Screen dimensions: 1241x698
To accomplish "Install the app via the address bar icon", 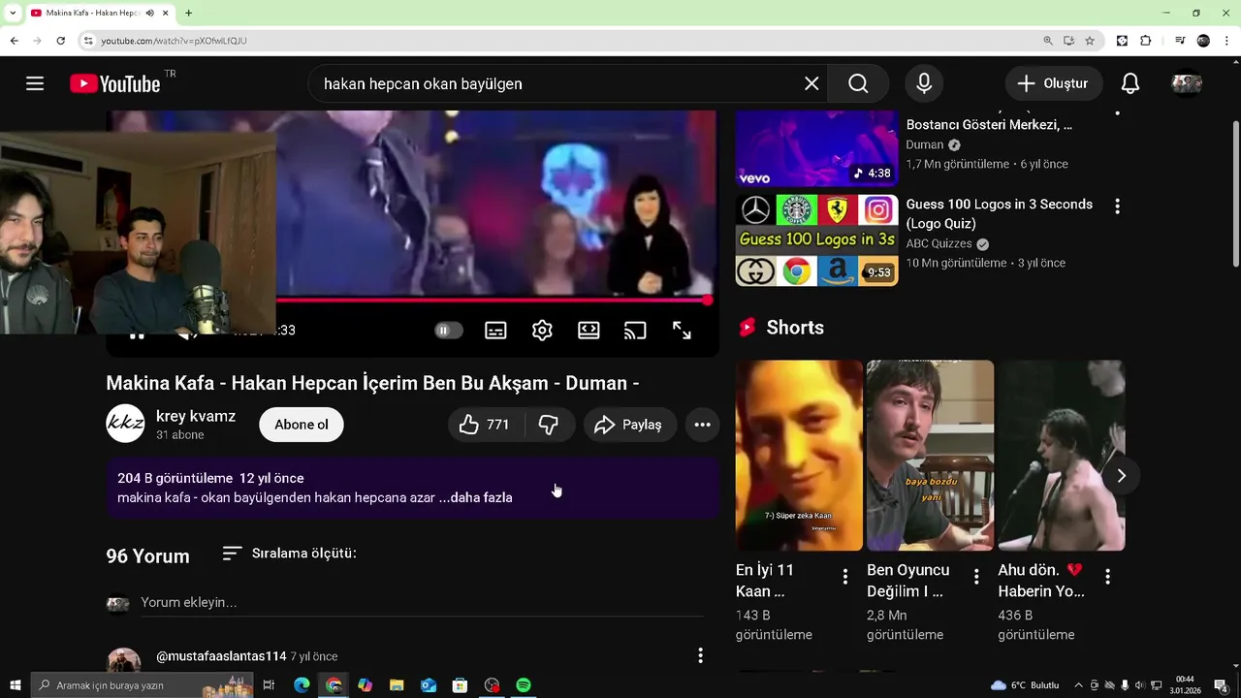I will click(x=1068, y=41).
